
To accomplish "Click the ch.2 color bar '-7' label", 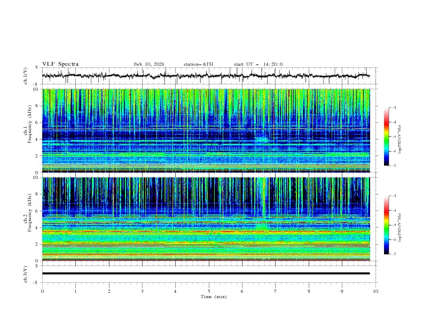I will tap(394, 254).
